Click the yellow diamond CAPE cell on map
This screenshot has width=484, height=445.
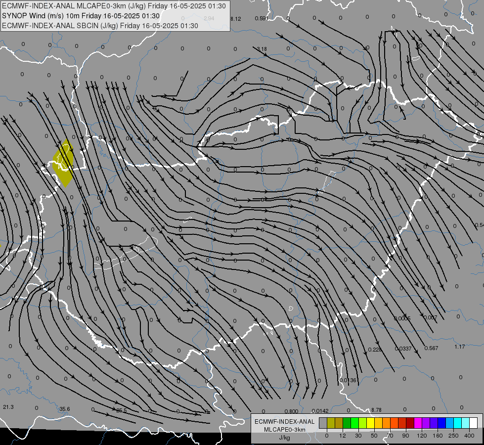coord(64,163)
